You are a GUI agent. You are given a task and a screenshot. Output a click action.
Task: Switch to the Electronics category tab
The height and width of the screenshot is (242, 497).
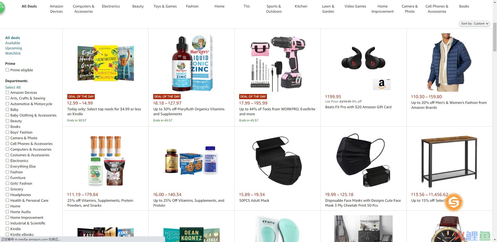(x=111, y=6)
